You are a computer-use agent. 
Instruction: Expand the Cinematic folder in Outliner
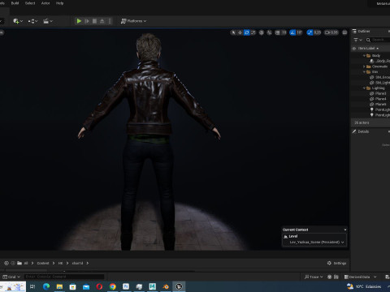364,67
